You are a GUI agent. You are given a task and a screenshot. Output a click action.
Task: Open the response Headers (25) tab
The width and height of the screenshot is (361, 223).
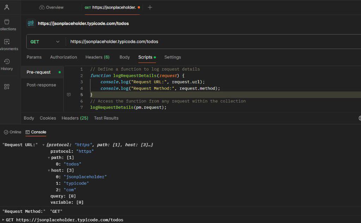coord(75,118)
